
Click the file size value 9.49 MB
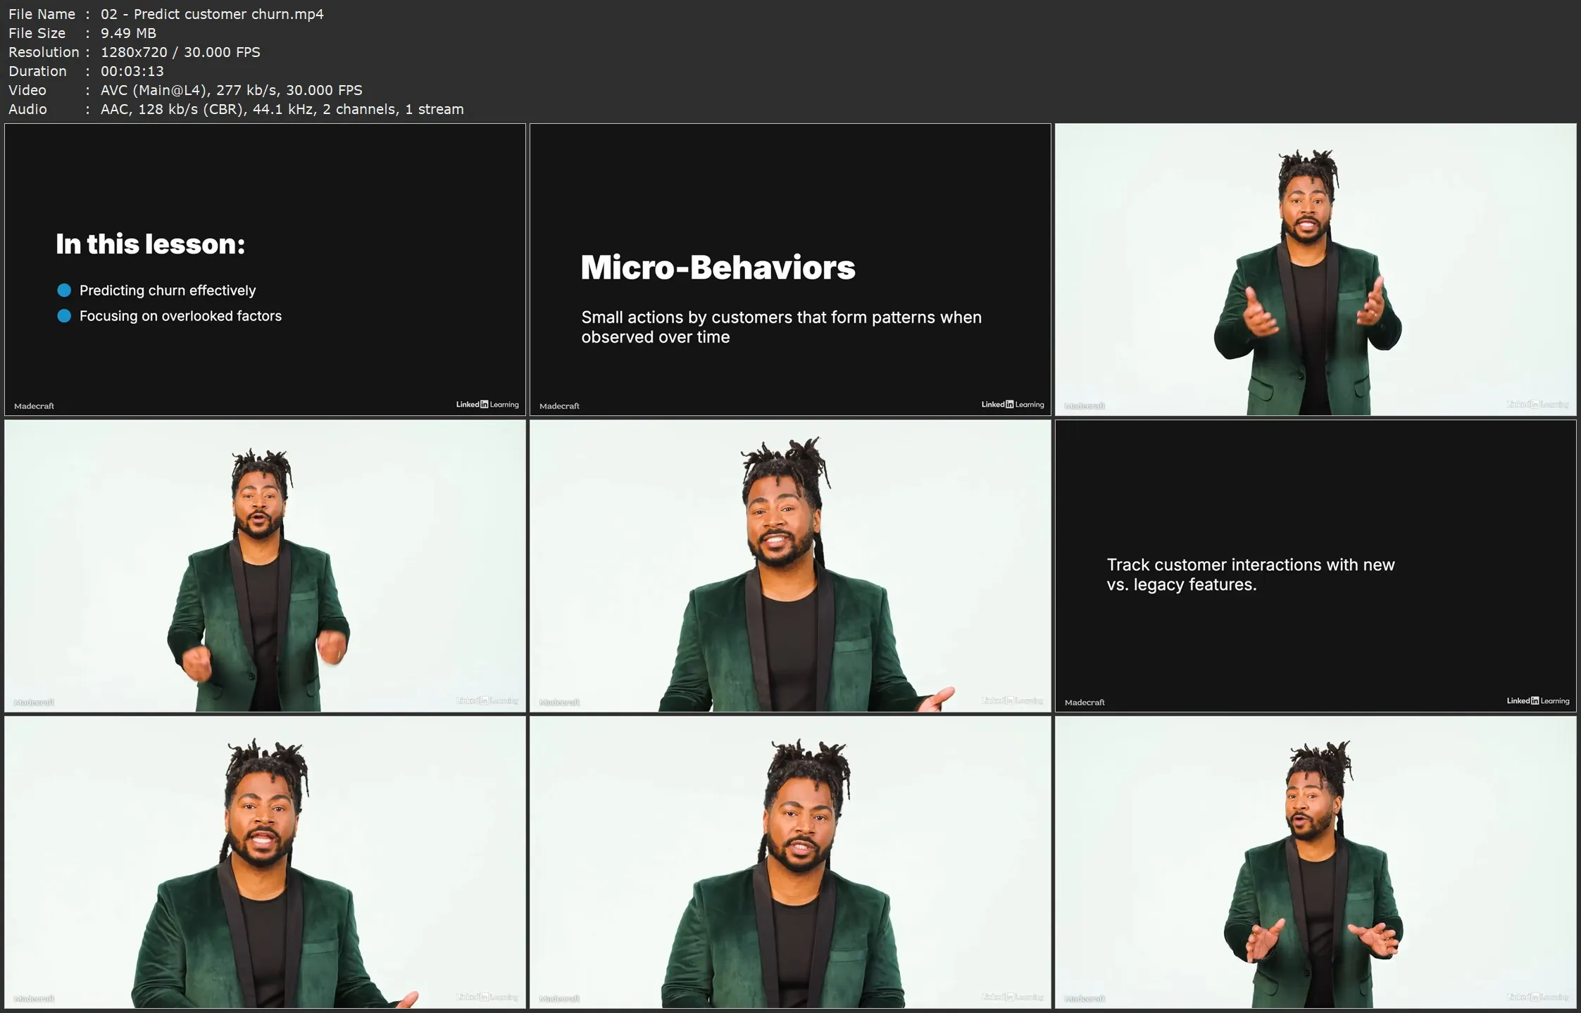pyautogui.click(x=128, y=33)
